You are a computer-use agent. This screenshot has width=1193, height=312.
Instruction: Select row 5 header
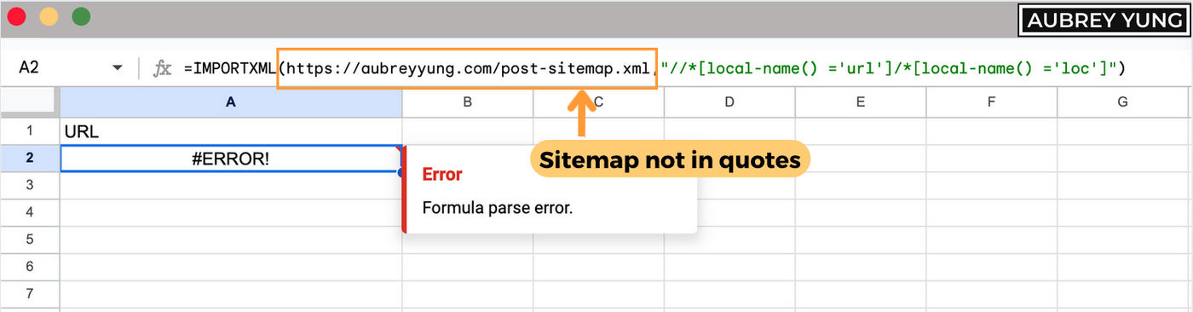point(30,240)
